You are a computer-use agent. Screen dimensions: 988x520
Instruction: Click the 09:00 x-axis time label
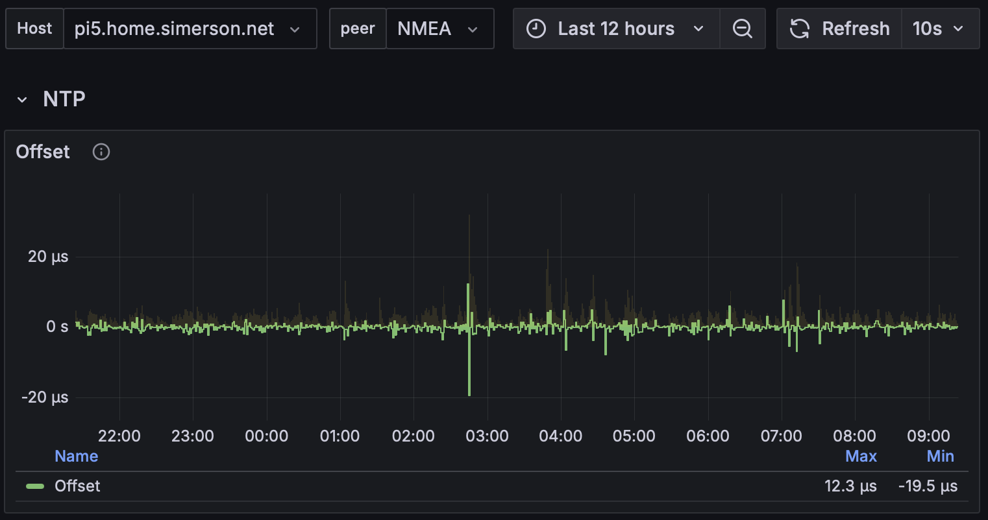pyautogui.click(x=929, y=436)
